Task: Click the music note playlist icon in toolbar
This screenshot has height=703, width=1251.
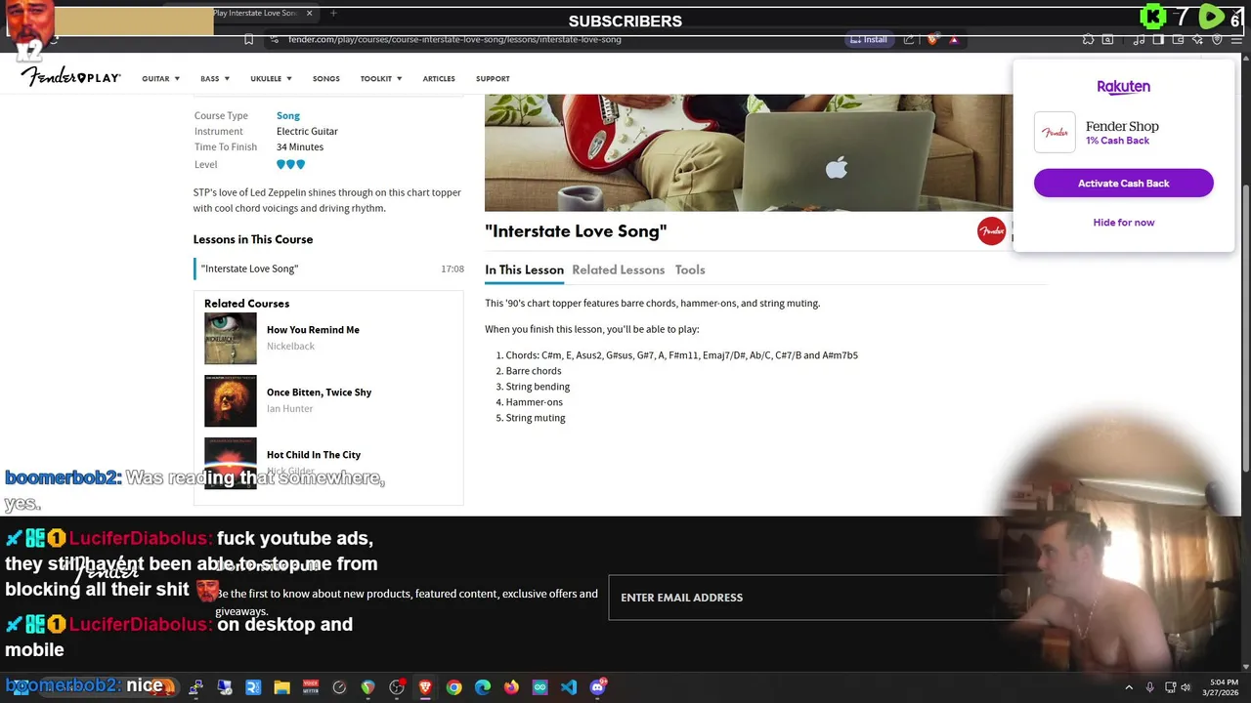Action: point(1140,40)
